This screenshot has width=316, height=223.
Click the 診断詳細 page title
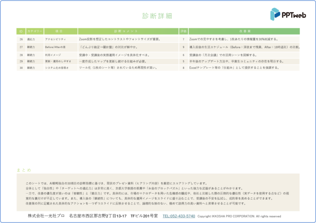pos(157,16)
